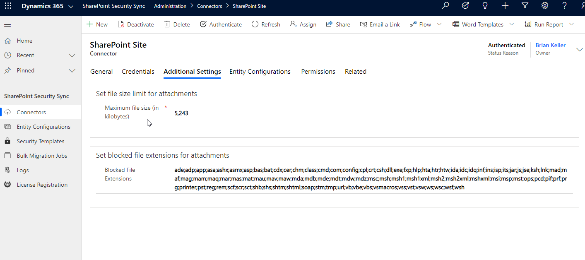The height and width of the screenshot is (260, 585).
Task: Toggle the hamburger navigation menu
Action: click(x=7, y=25)
